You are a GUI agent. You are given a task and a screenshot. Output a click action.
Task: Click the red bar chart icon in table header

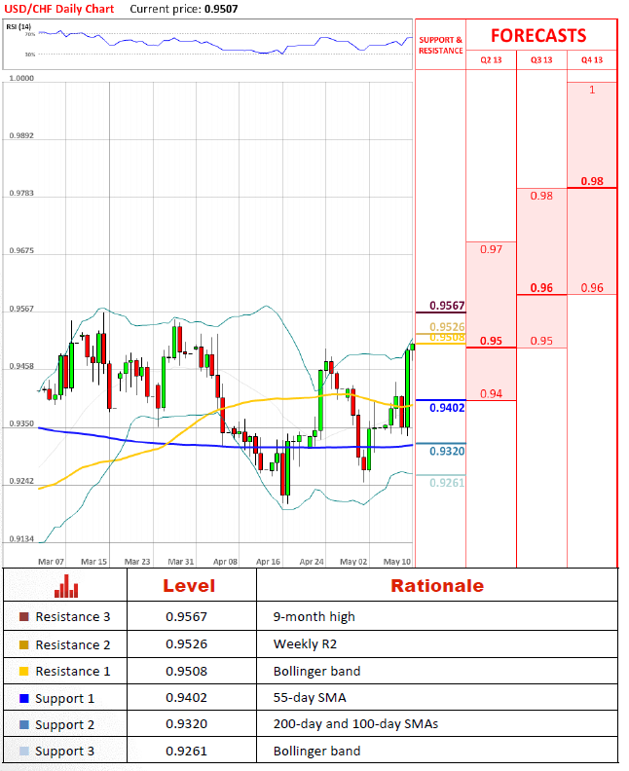pos(66,586)
